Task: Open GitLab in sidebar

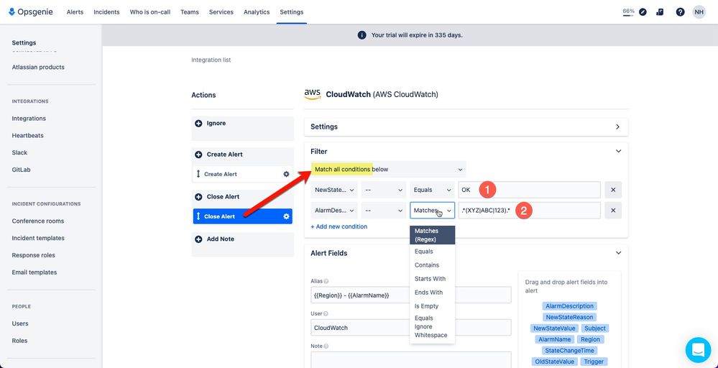Action: (x=21, y=170)
